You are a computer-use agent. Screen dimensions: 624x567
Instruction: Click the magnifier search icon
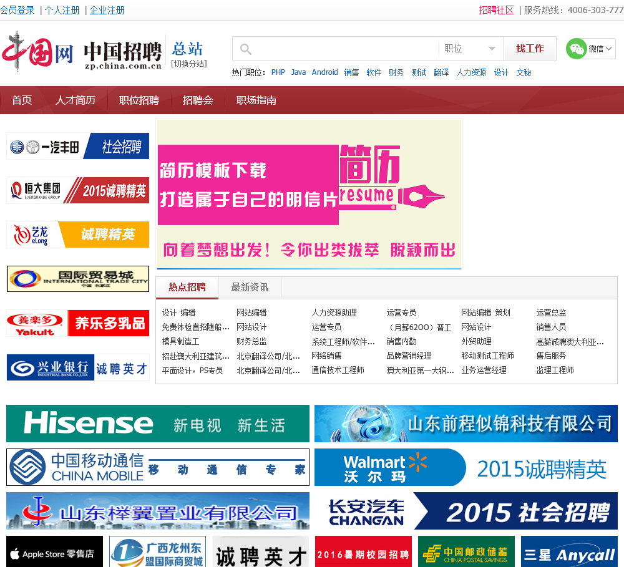(245, 49)
